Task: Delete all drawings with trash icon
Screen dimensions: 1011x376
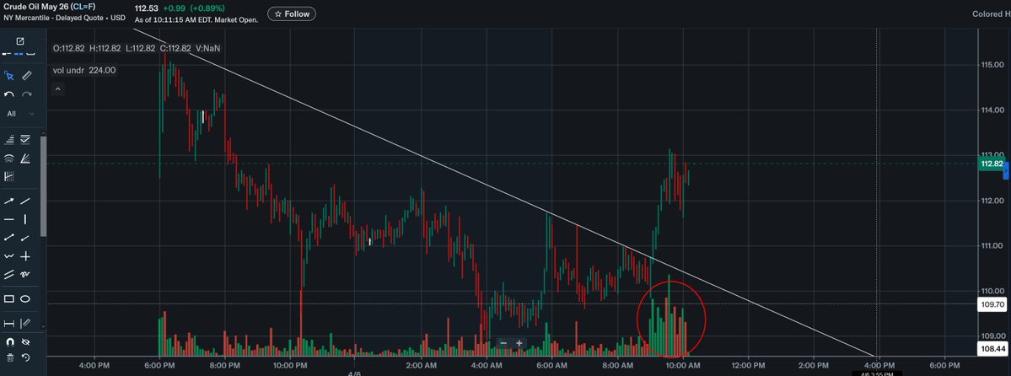Action: pos(9,358)
